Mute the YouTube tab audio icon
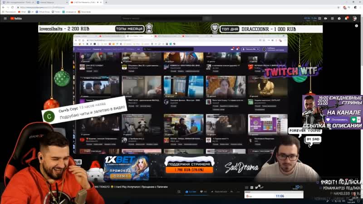Image resolution: width=363 pixels, height=204 pixels. tap(98, 2)
